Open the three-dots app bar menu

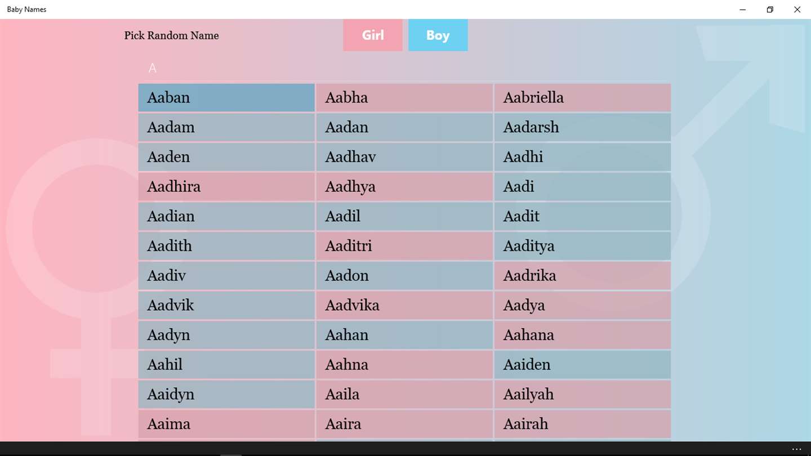coord(796,449)
